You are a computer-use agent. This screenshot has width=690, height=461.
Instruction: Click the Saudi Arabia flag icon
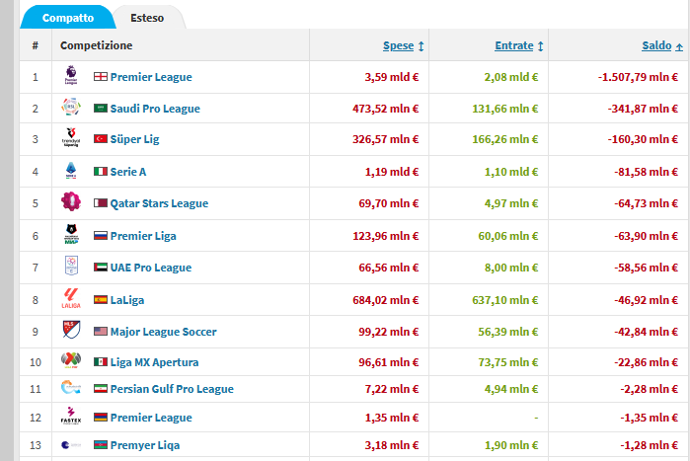coord(101,109)
